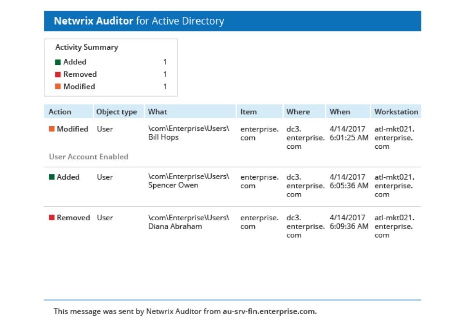The image size is (464, 326).
Task: Click atl-mkt021 workstation in Diana Abraham row
Action: click(394, 227)
